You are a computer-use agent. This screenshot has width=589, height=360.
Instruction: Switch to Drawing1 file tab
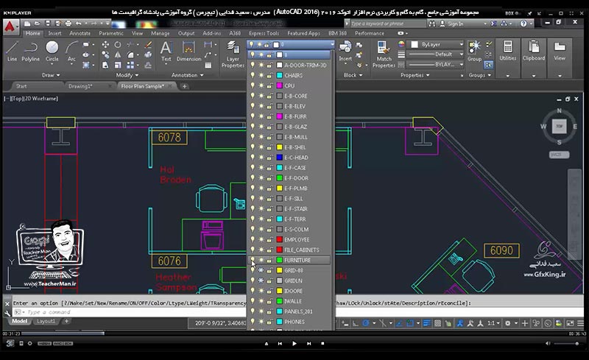coord(80,86)
